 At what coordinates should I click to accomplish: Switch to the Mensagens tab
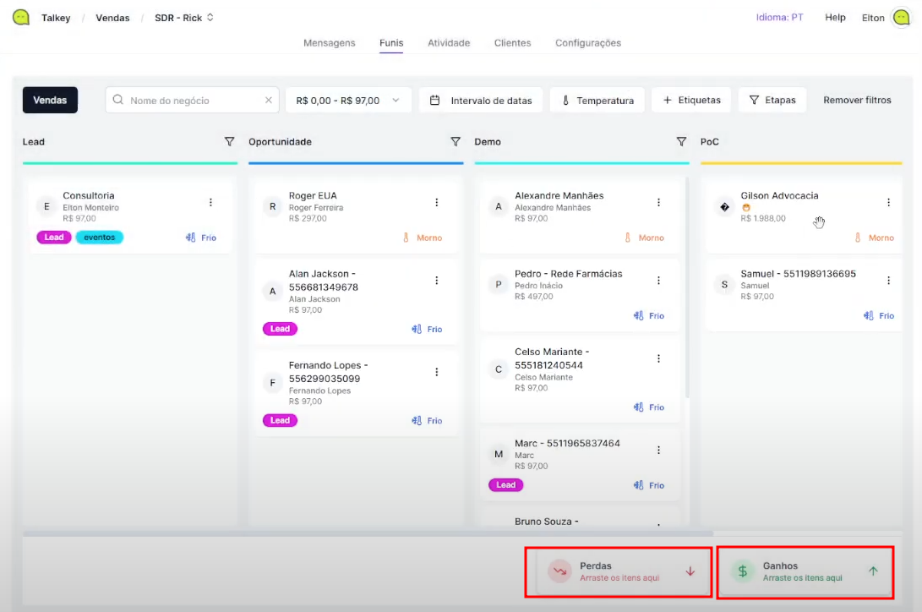[329, 43]
